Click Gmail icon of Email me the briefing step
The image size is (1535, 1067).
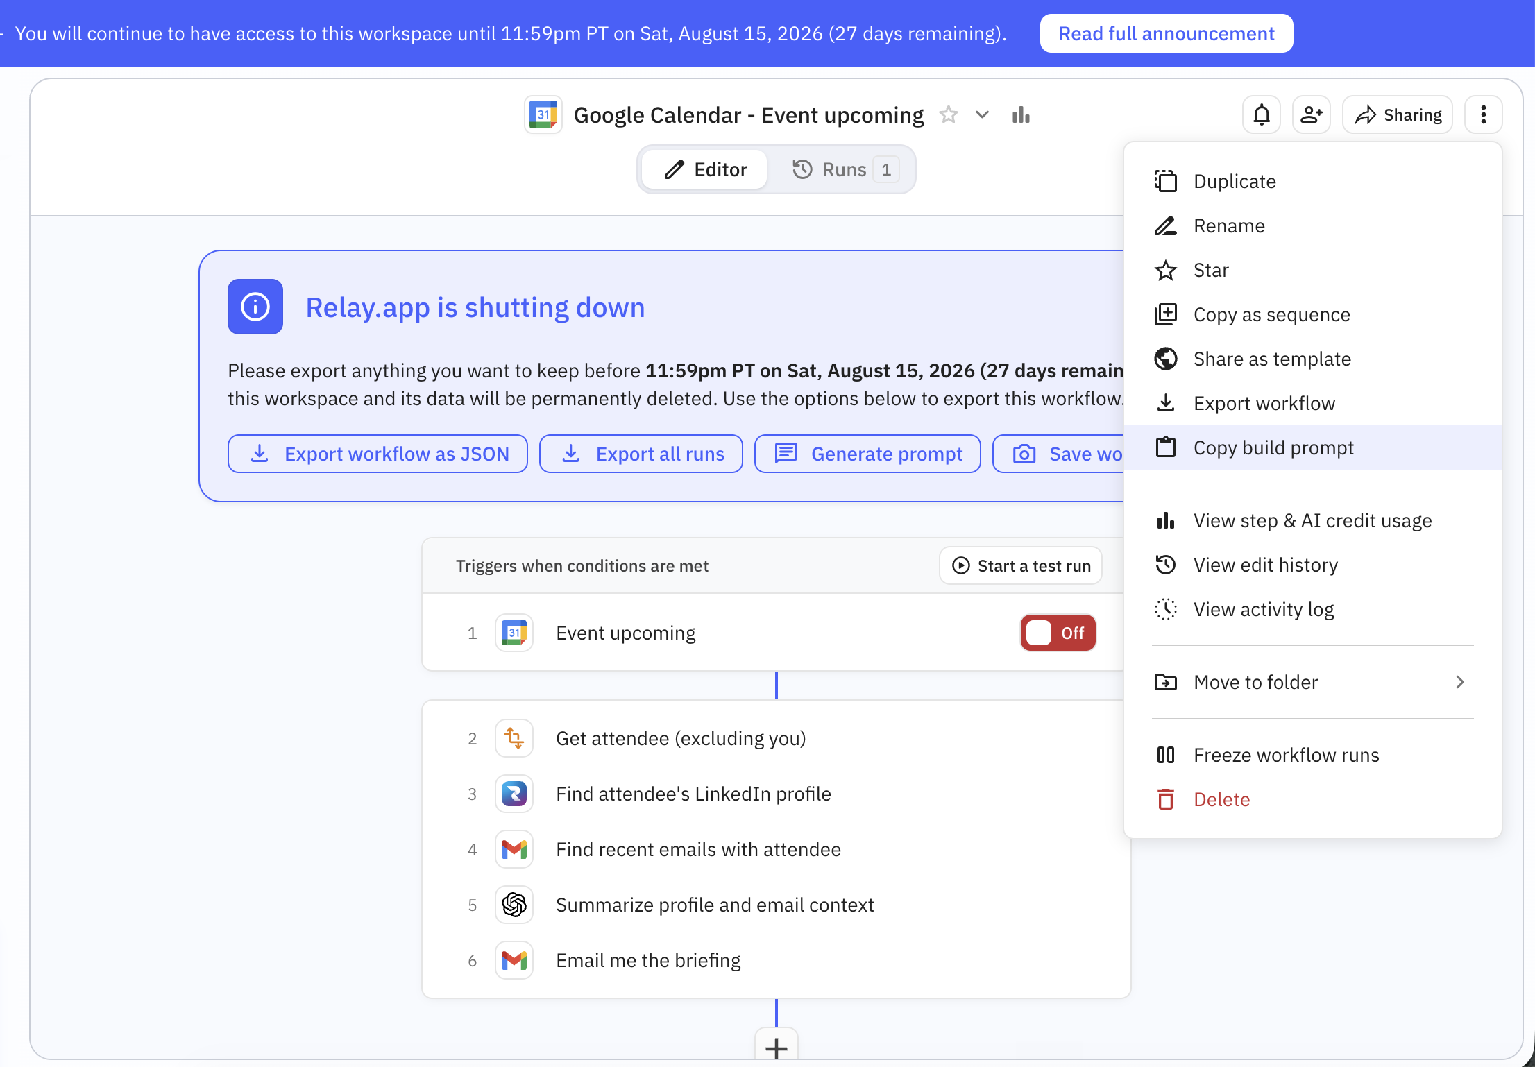point(514,960)
